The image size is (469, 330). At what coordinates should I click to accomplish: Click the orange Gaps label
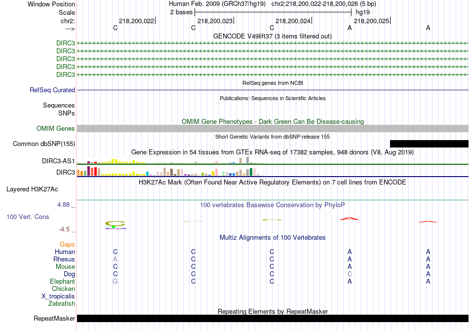tap(67, 245)
